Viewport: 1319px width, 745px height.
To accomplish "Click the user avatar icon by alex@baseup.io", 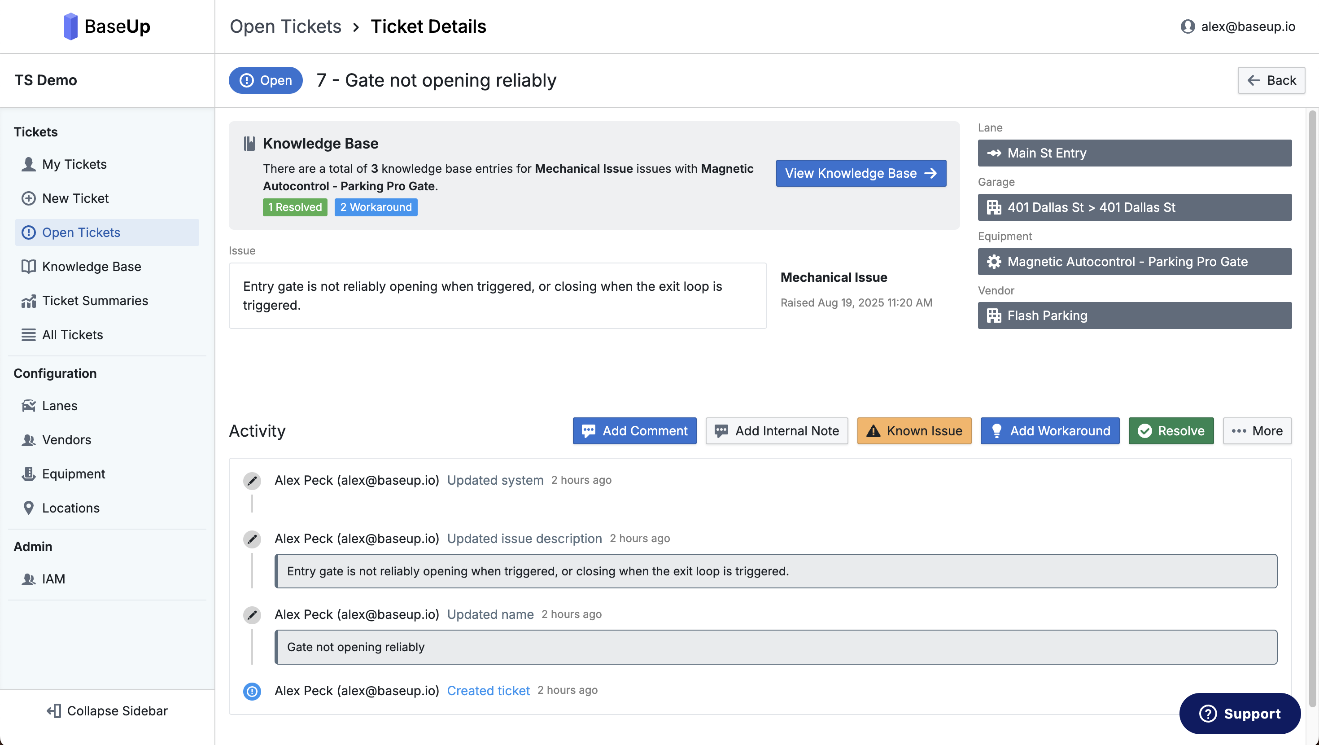I will [x=1188, y=26].
